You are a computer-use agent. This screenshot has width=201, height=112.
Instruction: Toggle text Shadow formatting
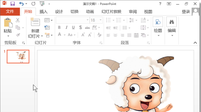click(x=81, y=27)
